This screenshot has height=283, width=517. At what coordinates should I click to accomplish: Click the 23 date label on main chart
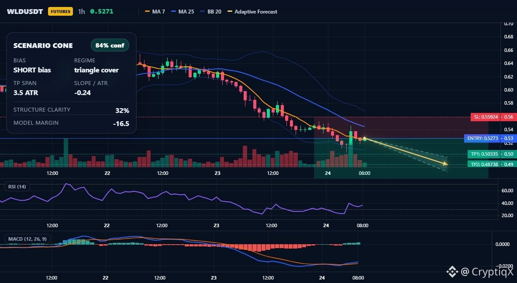point(217,173)
